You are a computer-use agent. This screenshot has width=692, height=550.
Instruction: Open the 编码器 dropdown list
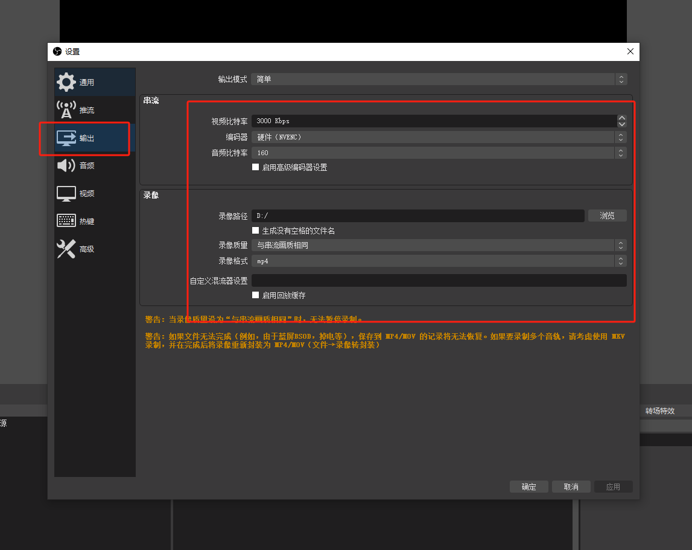point(439,137)
